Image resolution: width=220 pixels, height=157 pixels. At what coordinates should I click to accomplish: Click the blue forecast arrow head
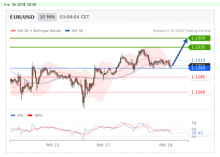pos(186,41)
